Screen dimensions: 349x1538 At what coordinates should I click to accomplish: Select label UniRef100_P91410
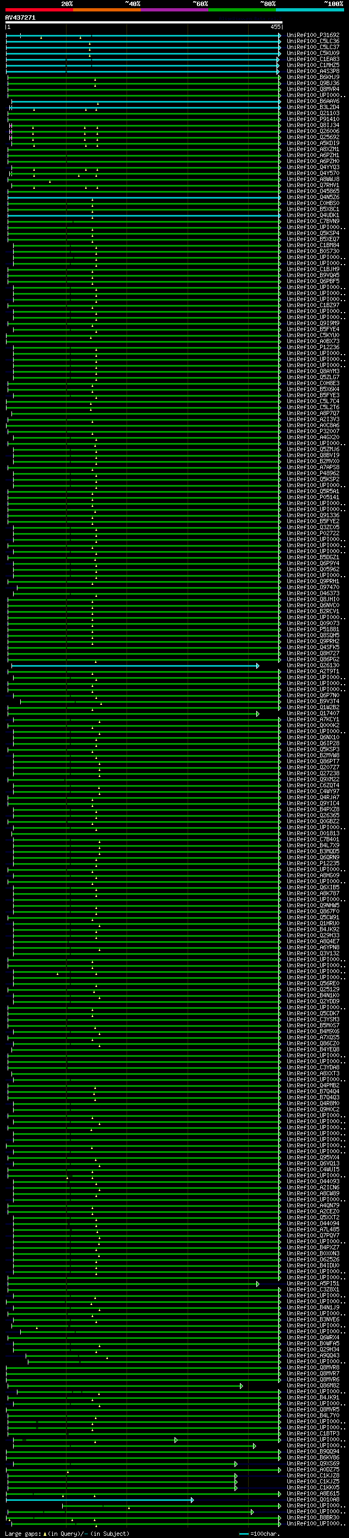[313, 119]
